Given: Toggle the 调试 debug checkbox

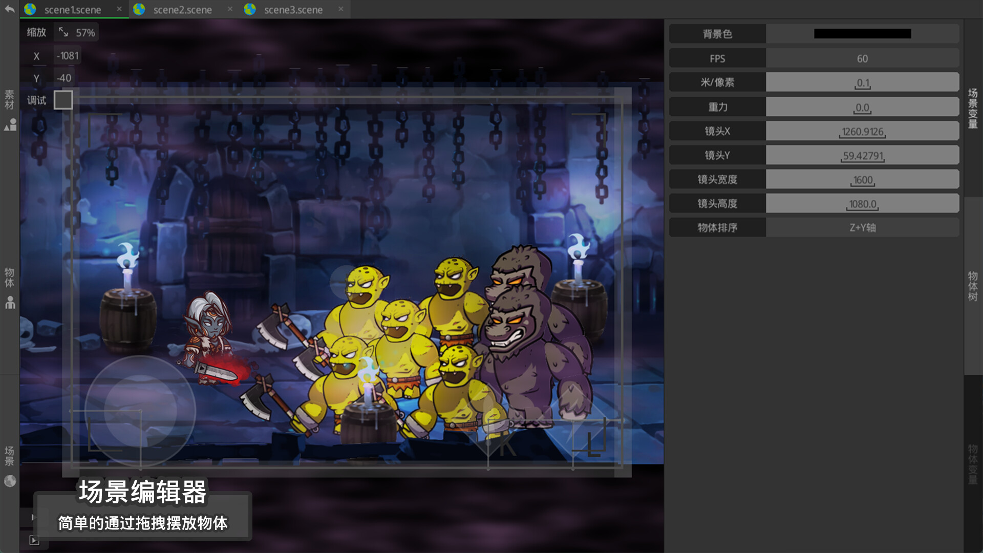Looking at the screenshot, I should (x=63, y=100).
